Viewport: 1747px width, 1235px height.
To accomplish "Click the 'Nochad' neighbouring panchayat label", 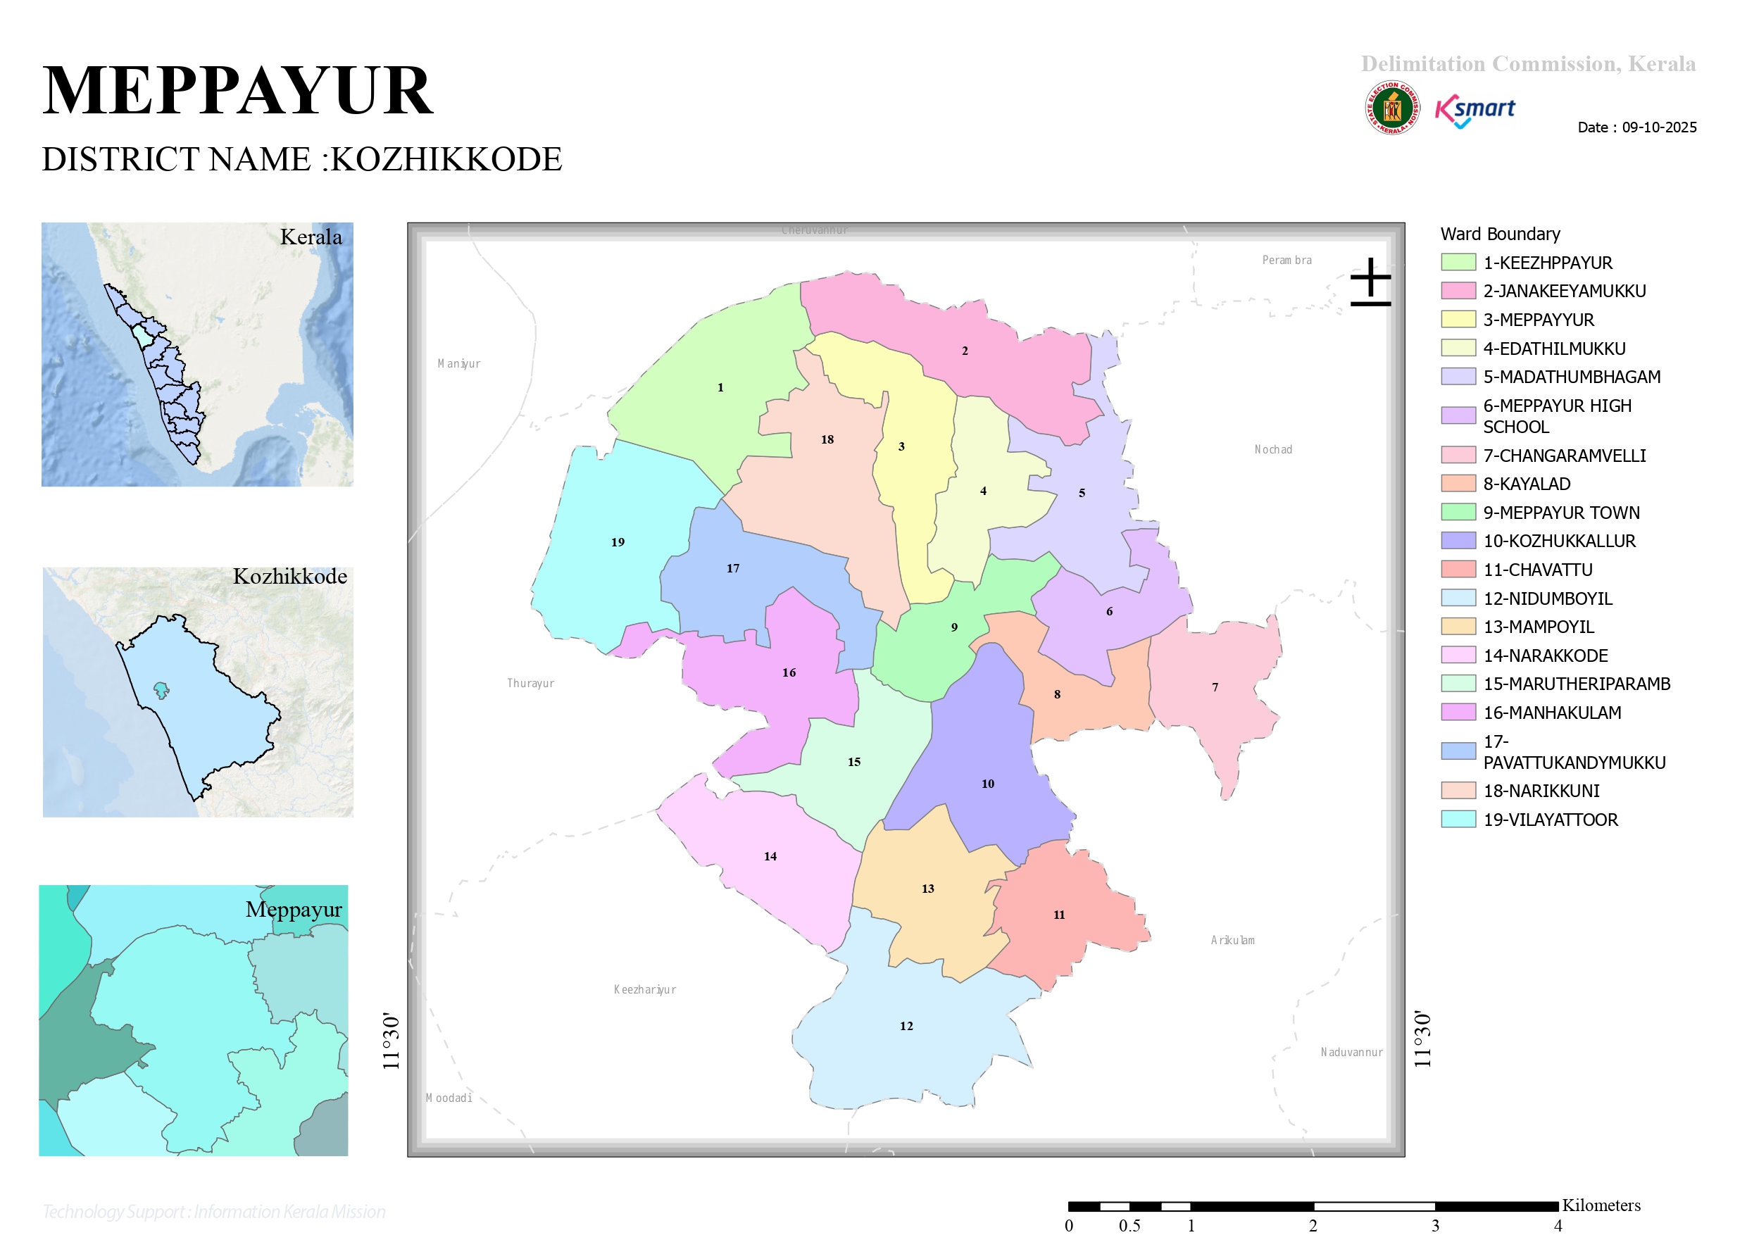I will 1273,450.
